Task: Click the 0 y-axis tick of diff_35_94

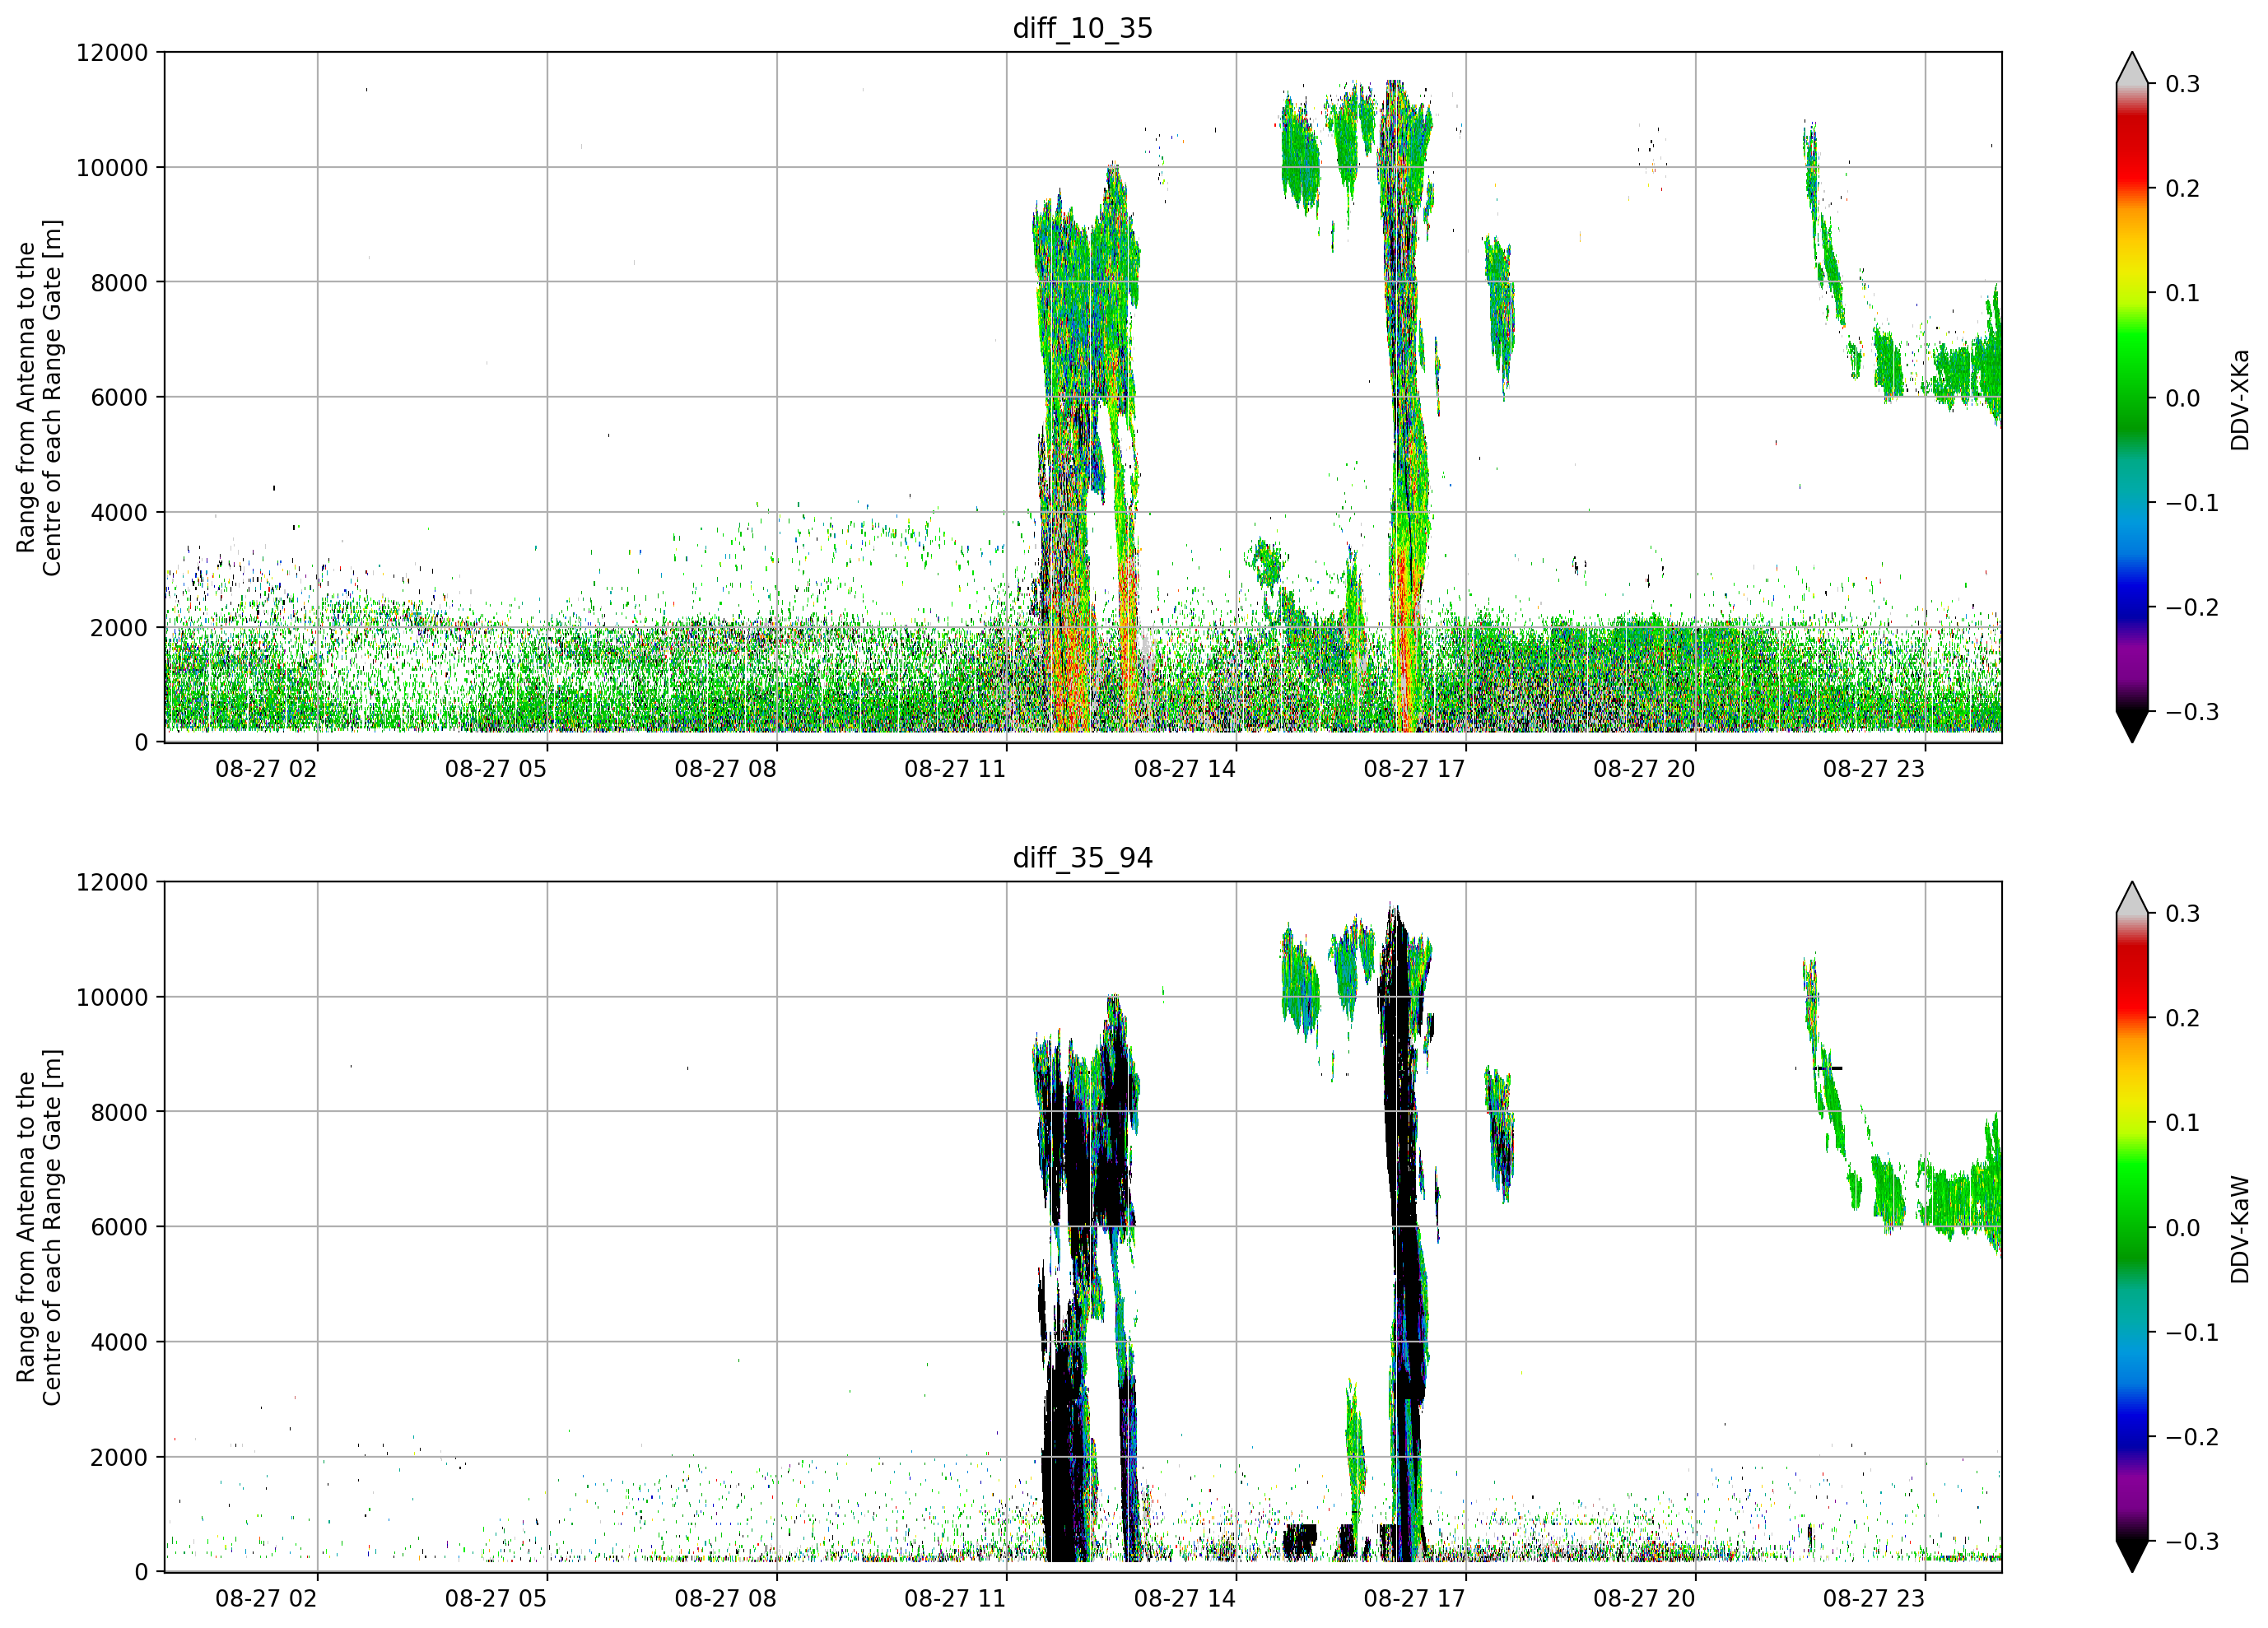Action: click(141, 1573)
